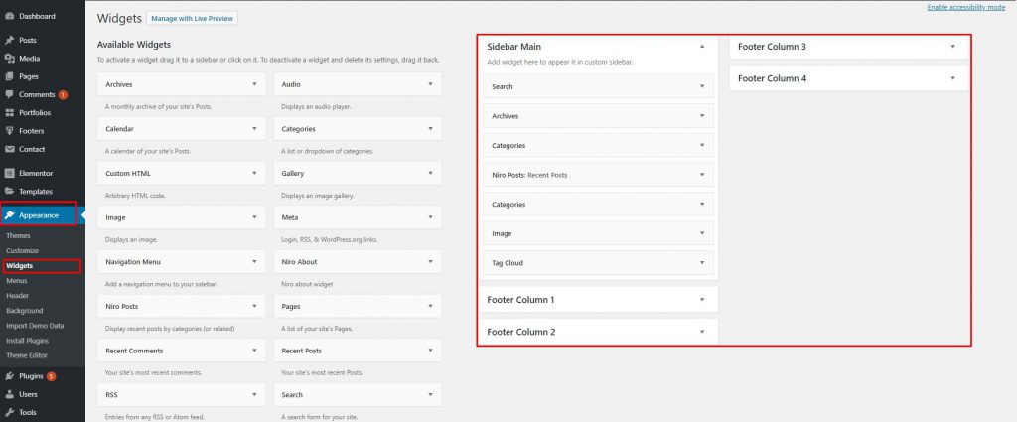
Task: Click the Users person icon
Action: (x=9, y=394)
